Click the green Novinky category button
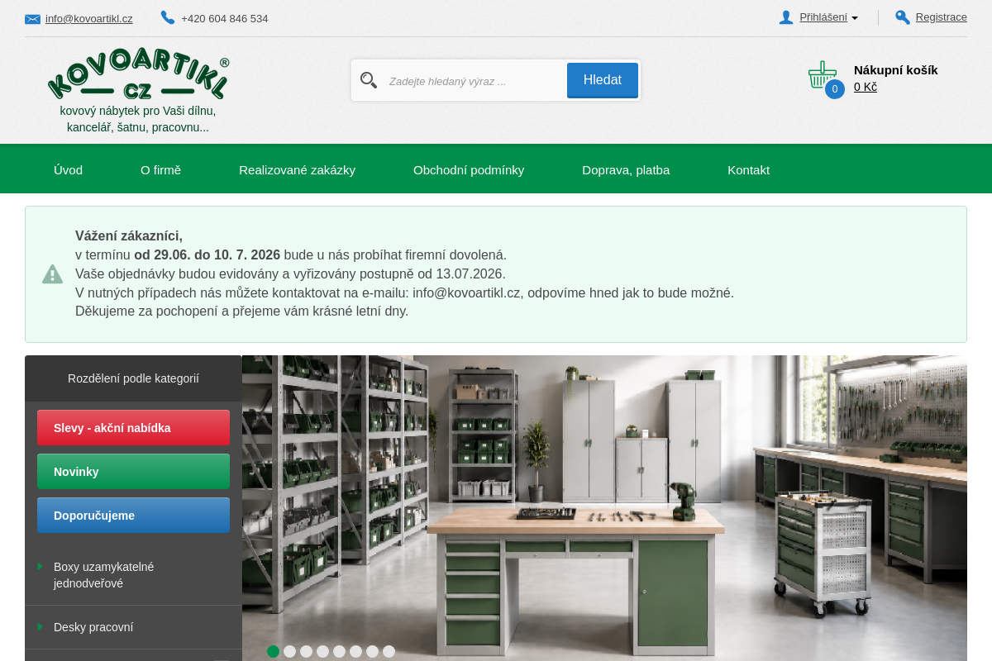Screen dimensions: 992x661 pyautogui.click(x=133, y=472)
